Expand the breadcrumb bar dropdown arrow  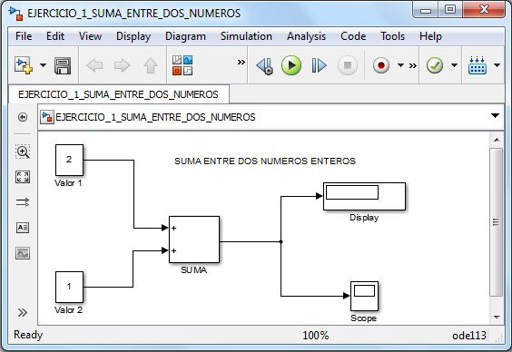495,116
